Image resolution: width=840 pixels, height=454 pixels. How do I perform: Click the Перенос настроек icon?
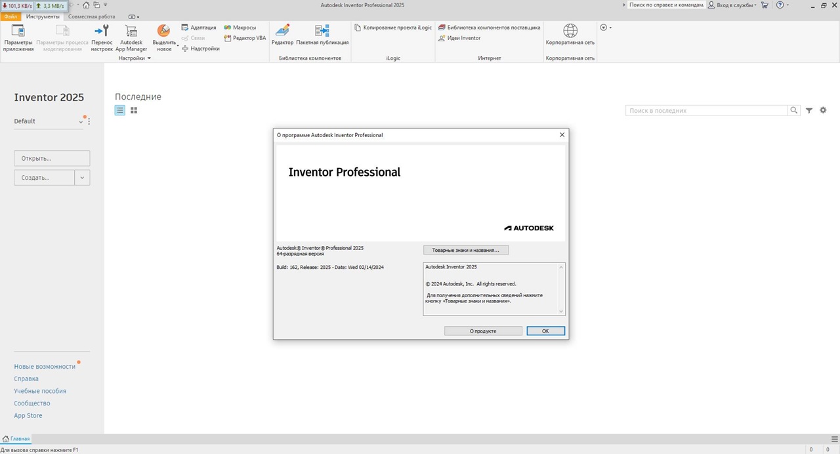[102, 31]
